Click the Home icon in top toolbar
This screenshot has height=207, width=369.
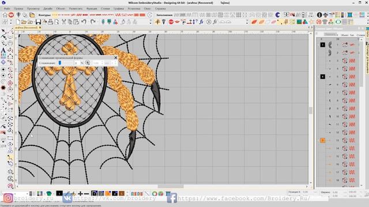click(5, 15)
